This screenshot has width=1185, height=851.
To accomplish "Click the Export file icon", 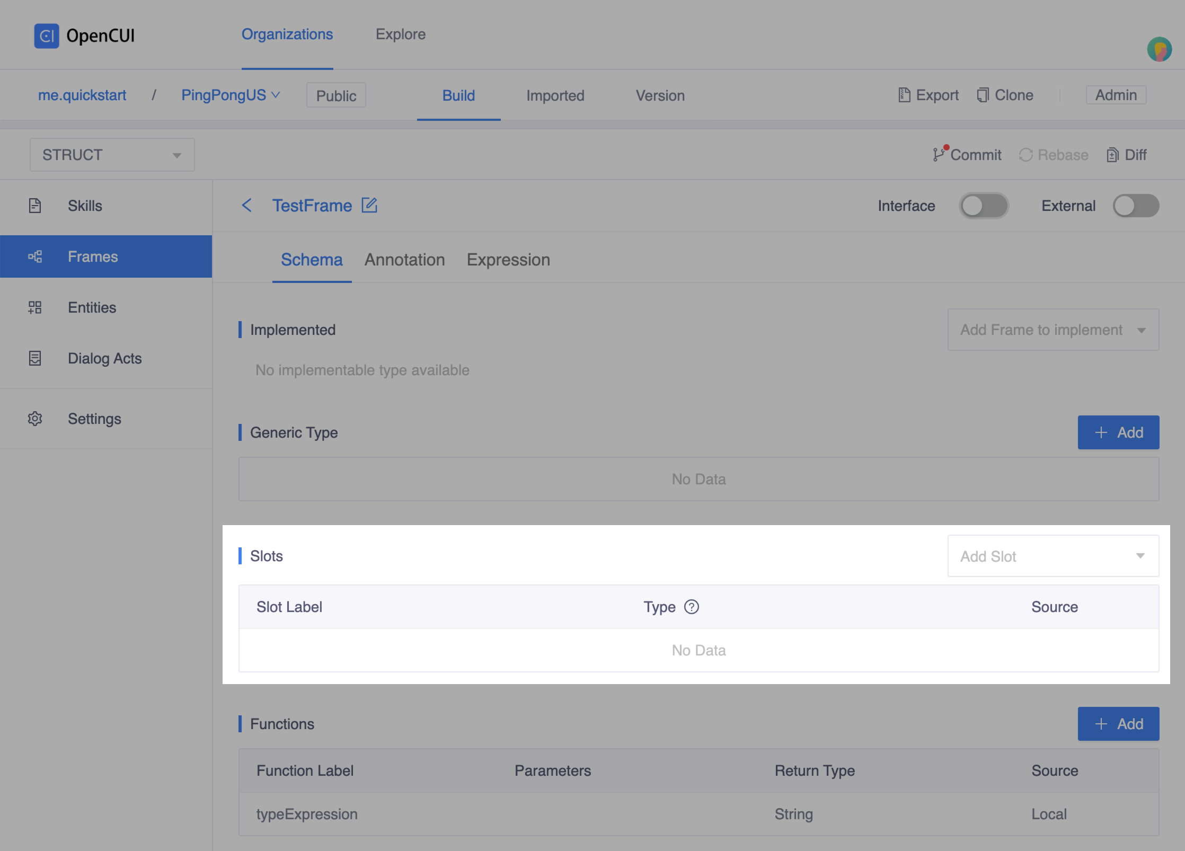I will pos(904,95).
